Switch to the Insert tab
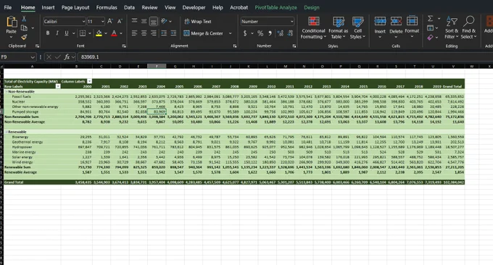Image resolution: width=493 pixels, height=265 pixels. (x=48, y=7)
